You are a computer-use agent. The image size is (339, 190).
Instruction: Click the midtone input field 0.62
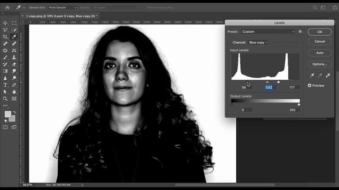(270, 87)
